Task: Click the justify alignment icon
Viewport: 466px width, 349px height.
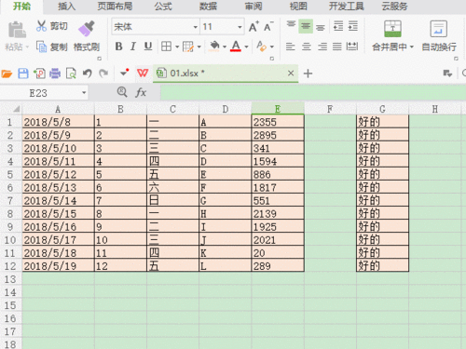Action: point(337,47)
